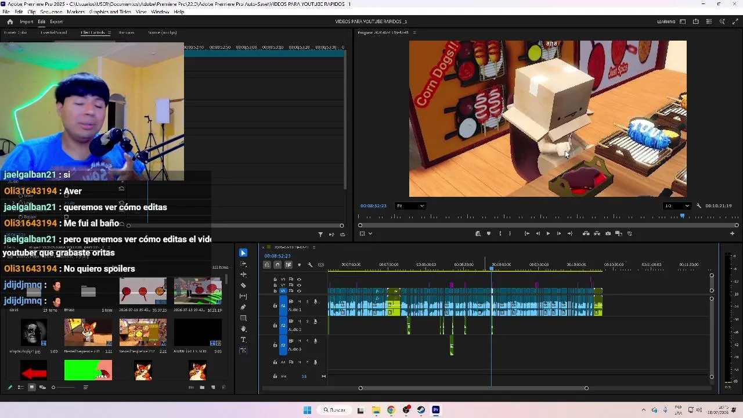The width and height of the screenshot is (743, 418).
Task: Select the green screen thumbnail in Project
Action: click(88, 370)
